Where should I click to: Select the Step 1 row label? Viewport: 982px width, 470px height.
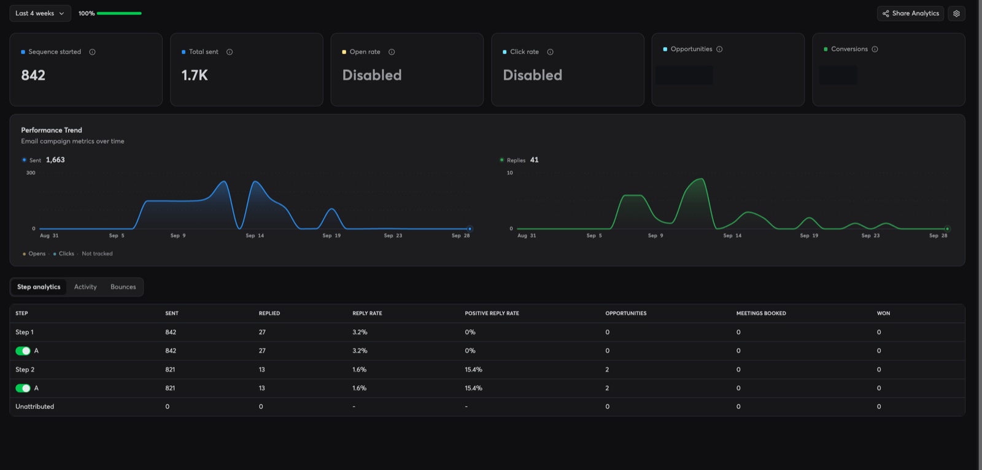pyautogui.click(x=25, y=332)
